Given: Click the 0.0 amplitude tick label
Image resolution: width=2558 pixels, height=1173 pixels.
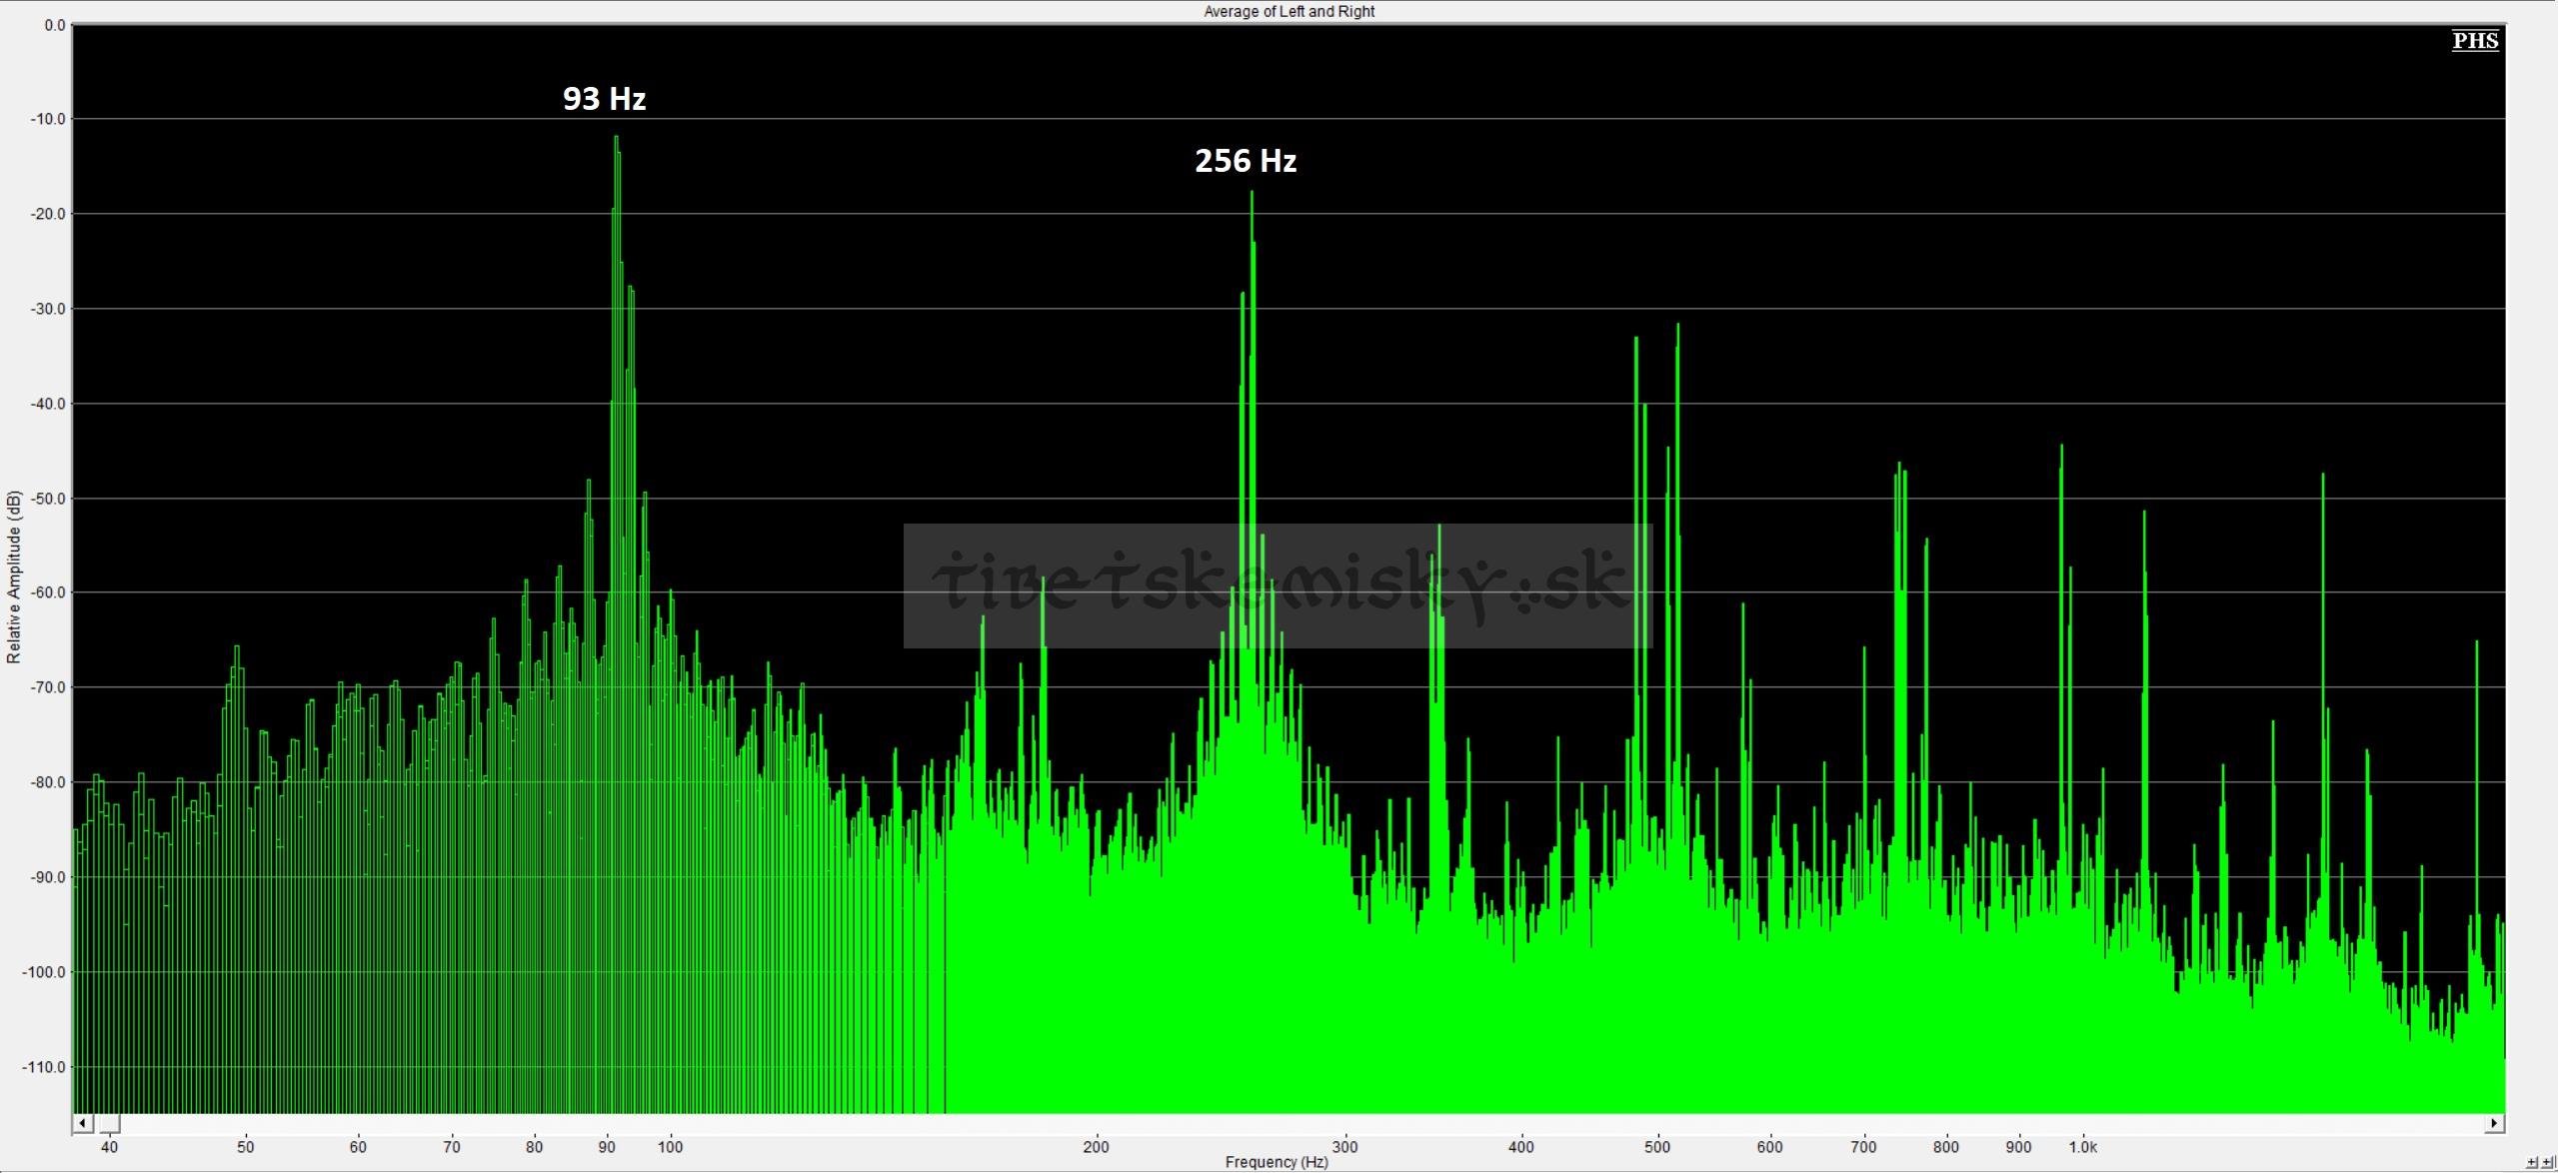Looking at the screenshot, I should click(55, 25).
